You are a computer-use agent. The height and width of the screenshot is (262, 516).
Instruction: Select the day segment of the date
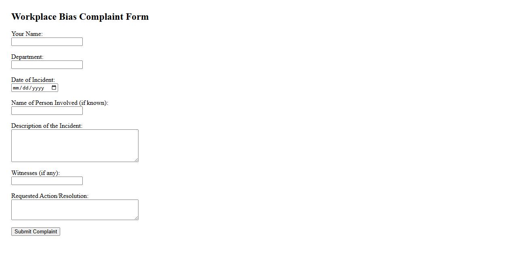tap(25, 88)
